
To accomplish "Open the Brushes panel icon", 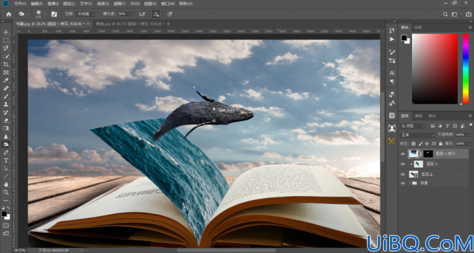I will click(392, 52).
